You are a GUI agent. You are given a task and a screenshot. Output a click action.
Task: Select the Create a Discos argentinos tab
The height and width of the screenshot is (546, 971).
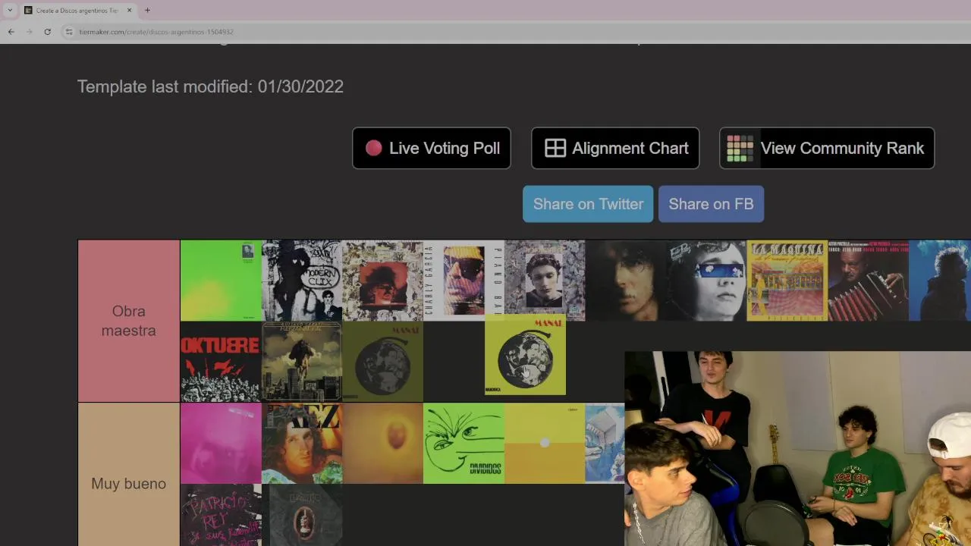78,11
